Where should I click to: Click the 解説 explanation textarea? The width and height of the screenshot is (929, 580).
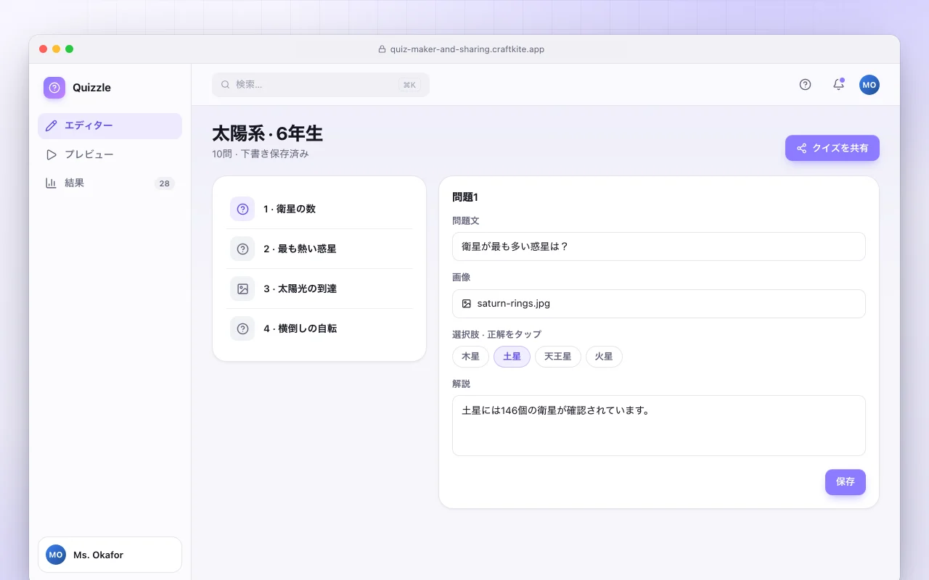pyautogui.click(x=659, y=426)
